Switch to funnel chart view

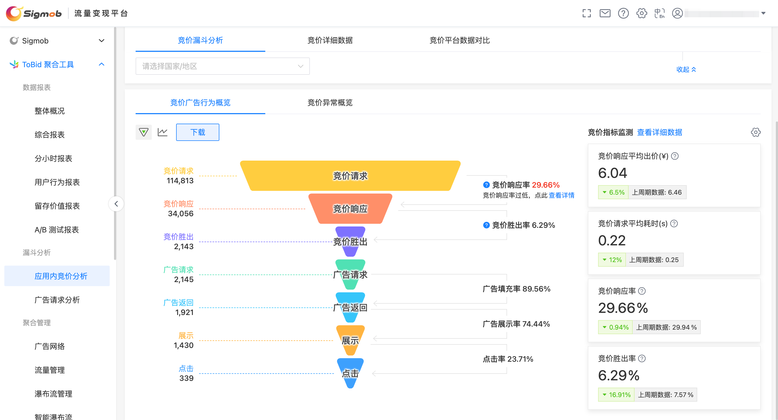point(143,132)
